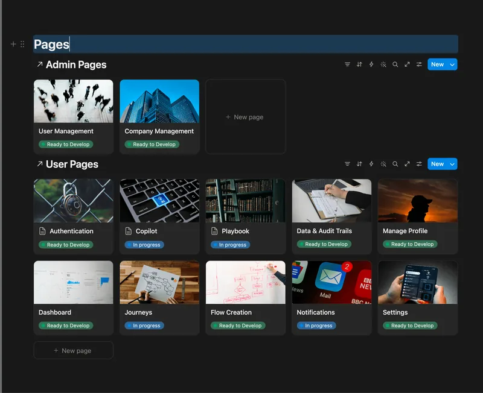Sort the User Pages database
Screen dimensions: 483x393
[x=359, y=164]
